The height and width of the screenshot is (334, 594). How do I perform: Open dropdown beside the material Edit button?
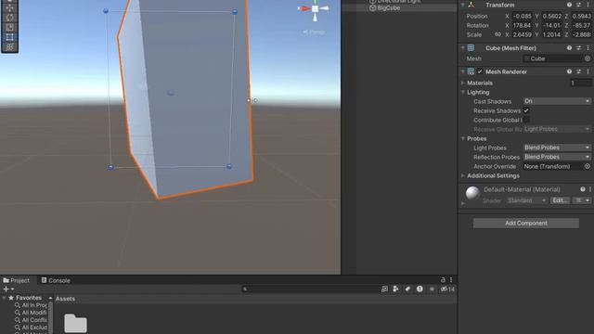click(x=582, y=200)
